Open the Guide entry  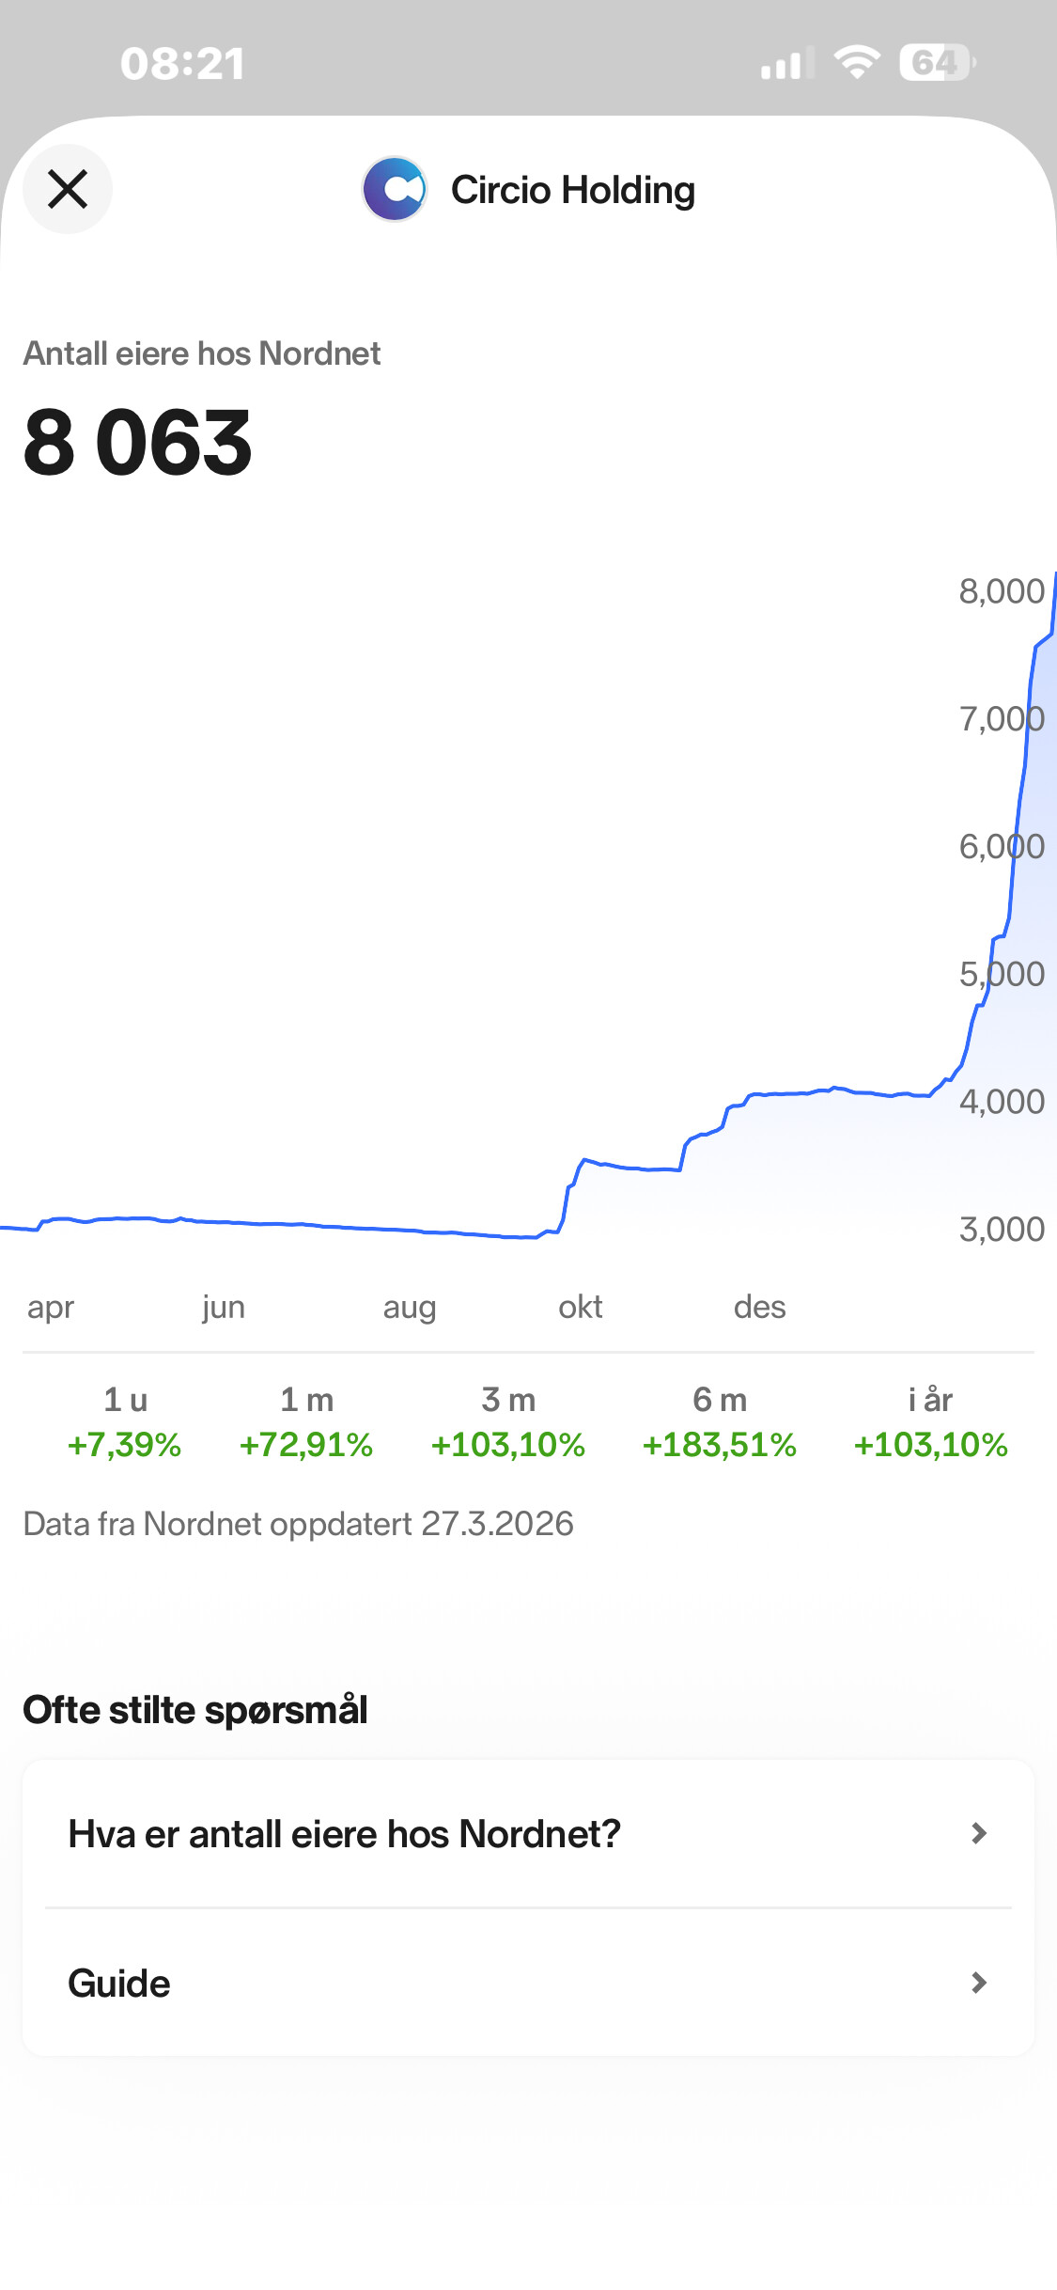pos(119,1984)
